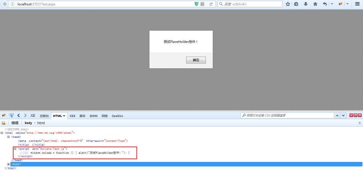Bookmark this page with the star icon
This screenshot has height=184, width=363.
288,4
